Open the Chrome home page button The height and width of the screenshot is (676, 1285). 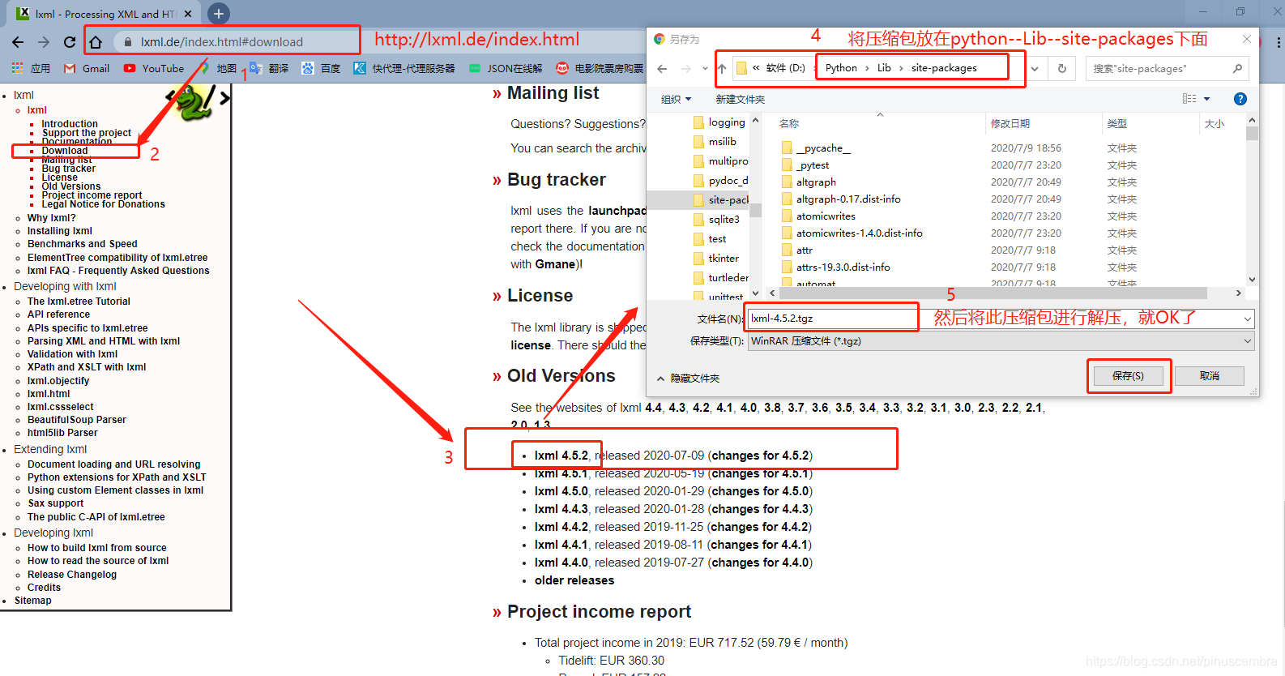96,42
